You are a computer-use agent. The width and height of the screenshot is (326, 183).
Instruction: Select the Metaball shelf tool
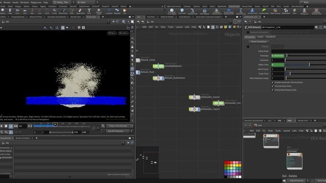[x=117, y=11]
